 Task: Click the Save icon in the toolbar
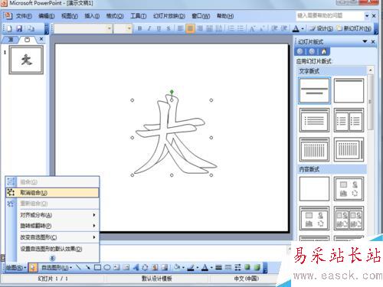19,28
